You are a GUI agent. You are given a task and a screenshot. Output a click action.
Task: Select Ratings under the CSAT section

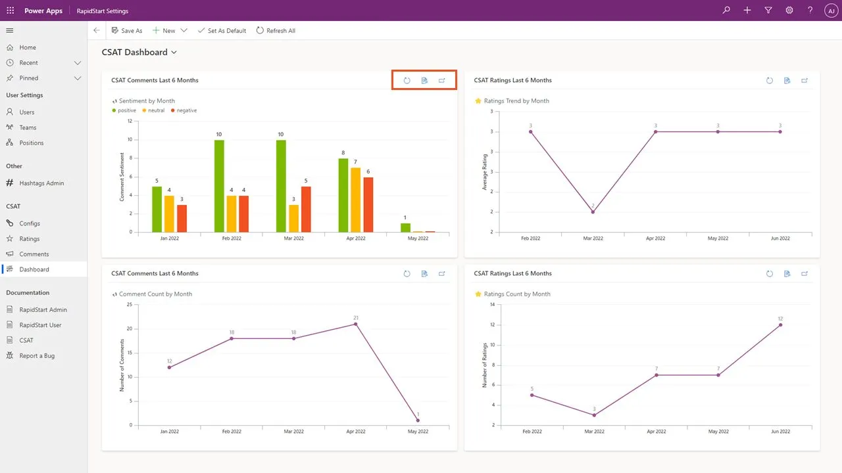(x=30, y=238)
